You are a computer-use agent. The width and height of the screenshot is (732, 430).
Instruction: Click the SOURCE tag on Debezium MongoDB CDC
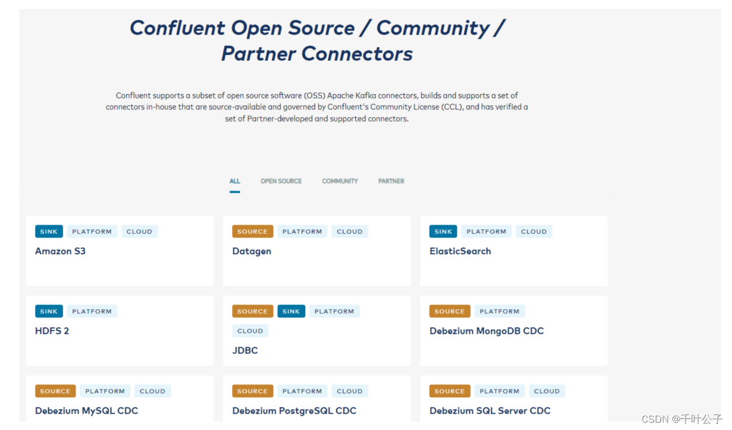click(449, 311)
